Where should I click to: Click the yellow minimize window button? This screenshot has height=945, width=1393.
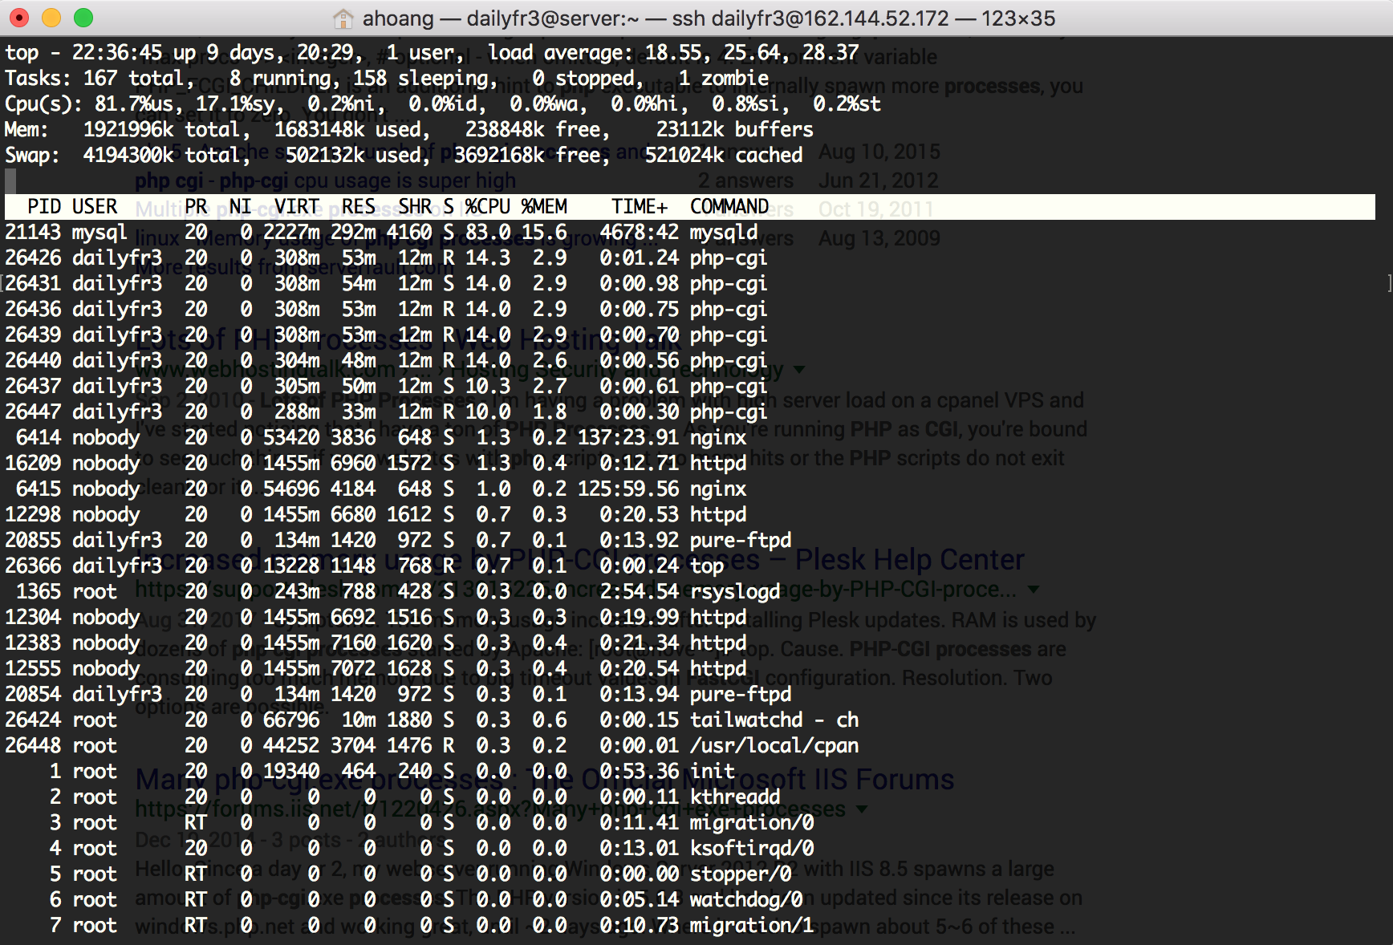point(51,18)
